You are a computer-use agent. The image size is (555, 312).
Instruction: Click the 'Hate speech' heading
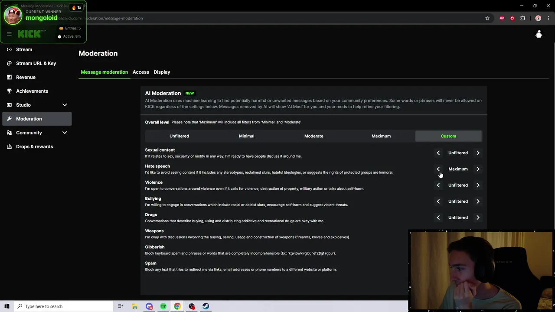[157, 166]
